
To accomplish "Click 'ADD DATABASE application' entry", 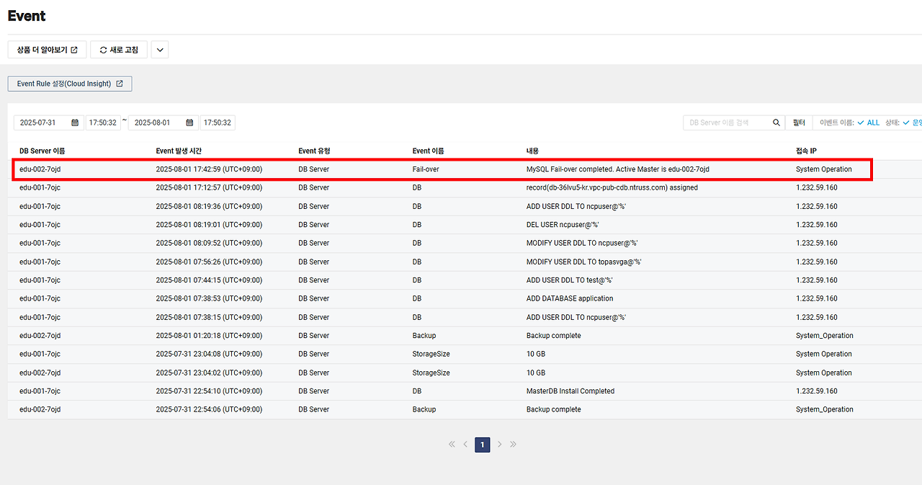I will [570, 298].
